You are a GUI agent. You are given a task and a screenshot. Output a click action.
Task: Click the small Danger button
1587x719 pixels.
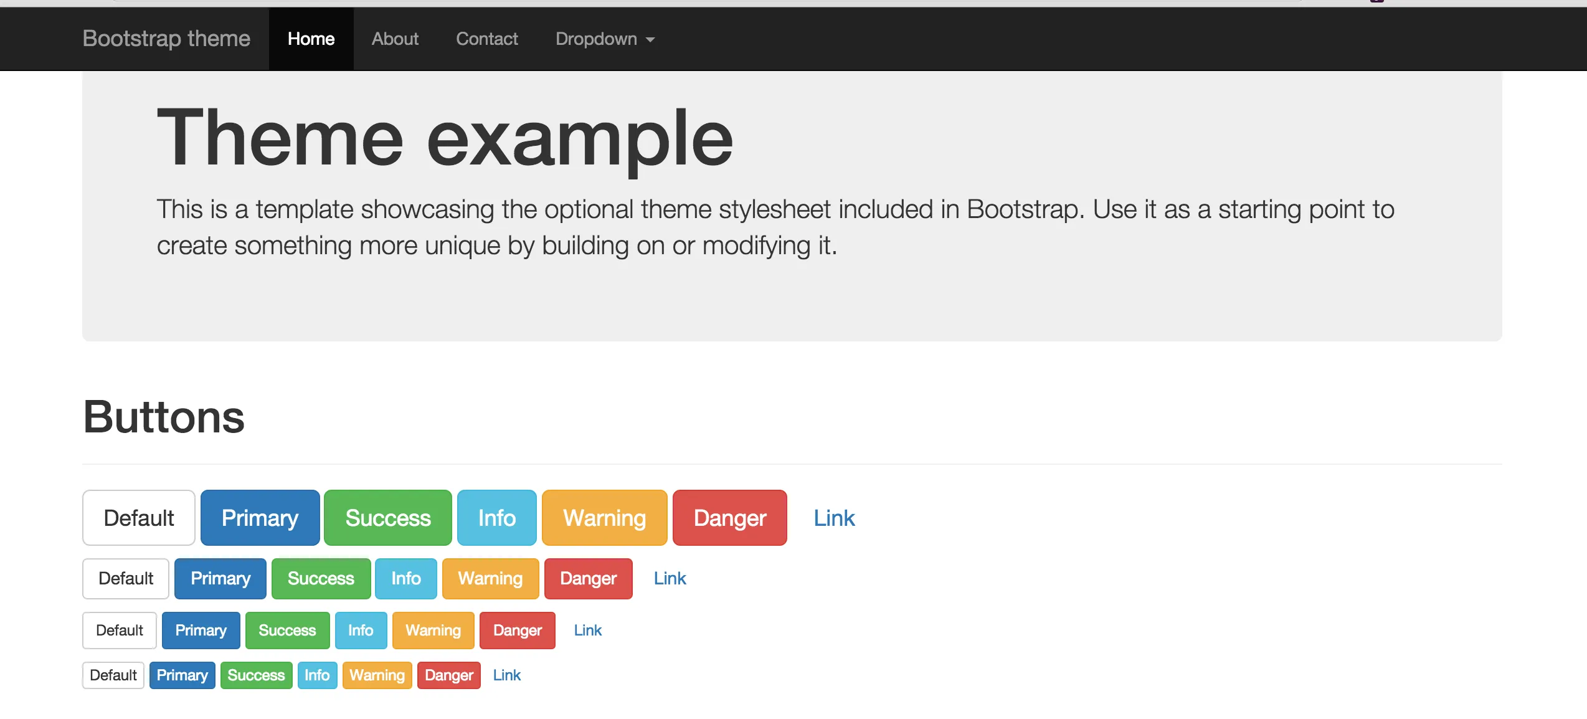pyautogui.click(x=518, y=631)
